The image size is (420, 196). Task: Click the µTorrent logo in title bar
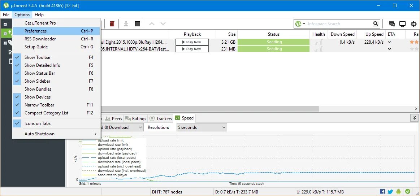tap(6, 5)
